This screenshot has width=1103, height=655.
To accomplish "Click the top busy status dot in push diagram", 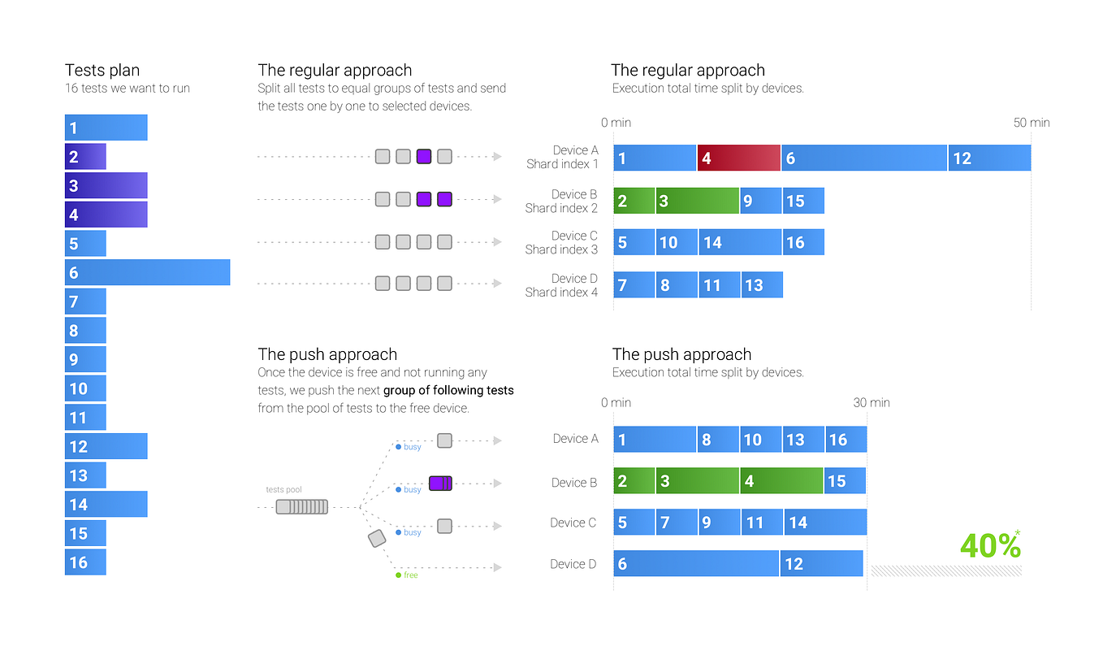I will (398, 447).
